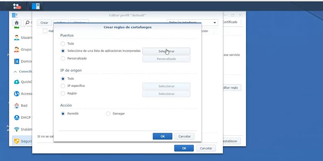Image resolution: width=323 pixels, height=161 pixels.
Task: Click Cancelar in Editar perfil window
Action: click(x=206, y=148)
